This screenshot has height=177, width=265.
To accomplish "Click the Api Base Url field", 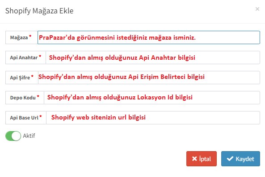I will coord(153,118).
